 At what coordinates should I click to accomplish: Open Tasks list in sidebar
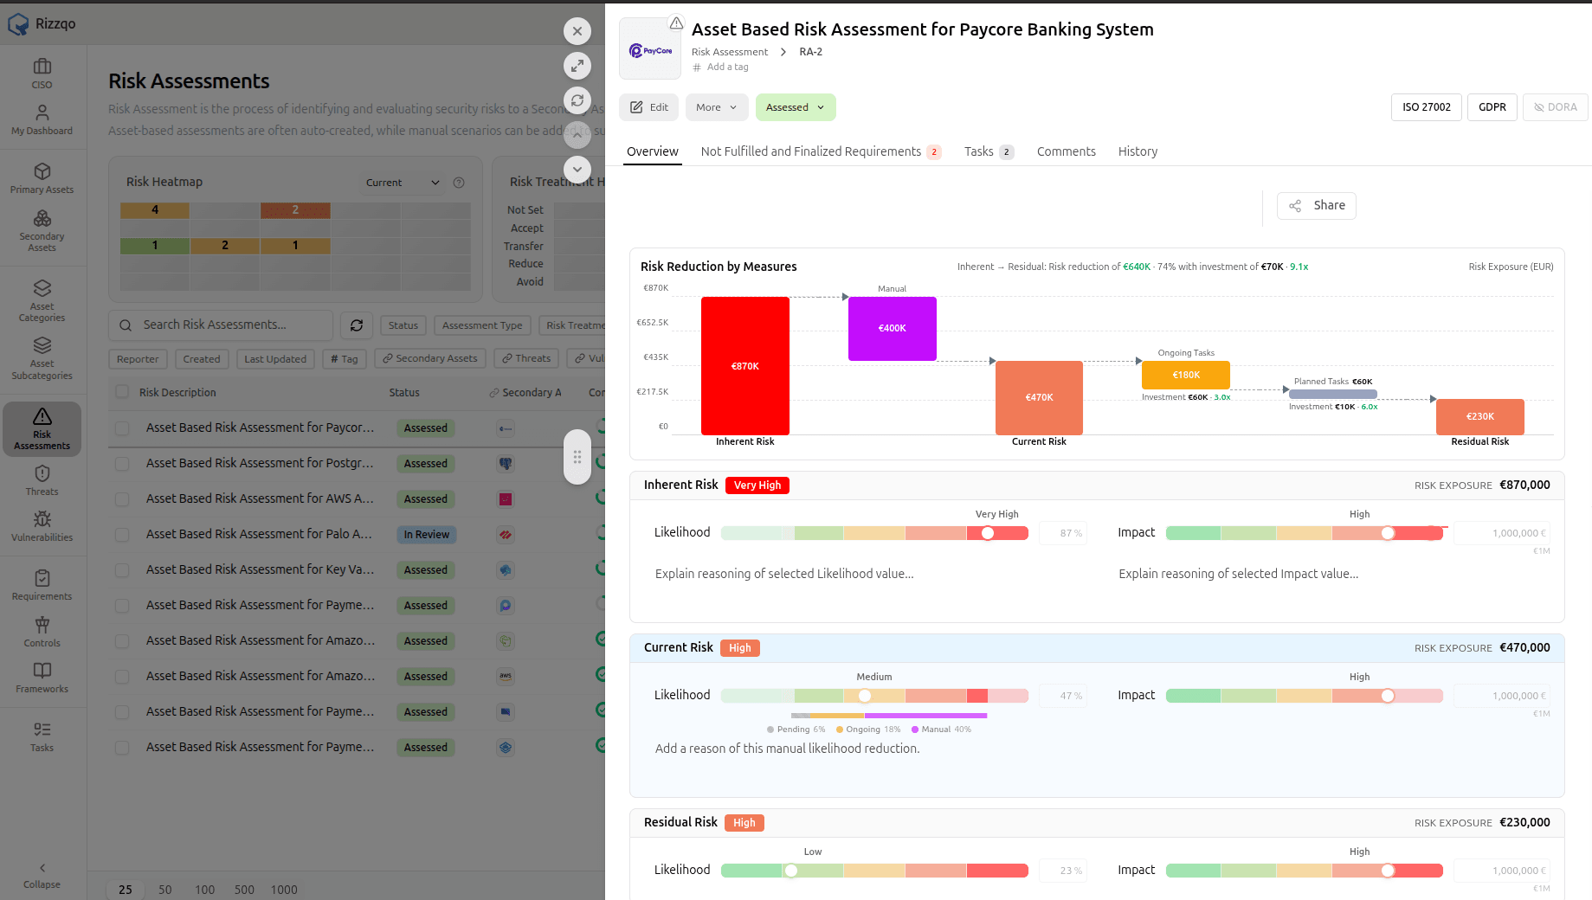coord(42,736)
